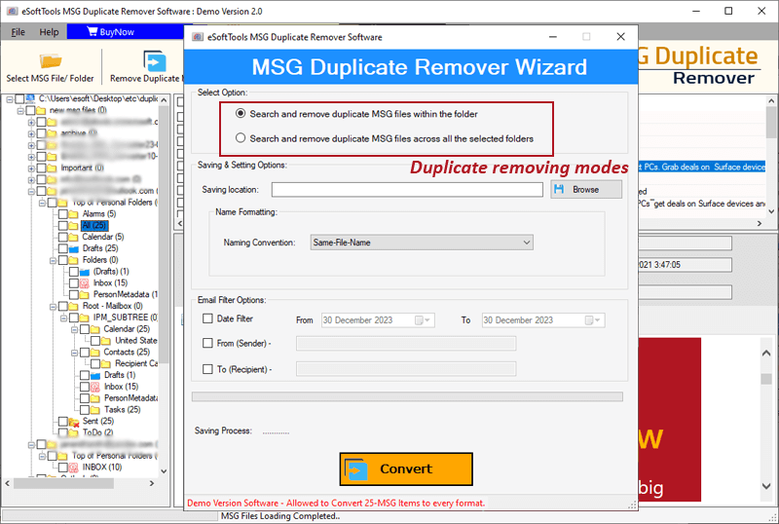Click the computer icon at tree root
This screenshot has width=779, height=524.
(30, 99)
